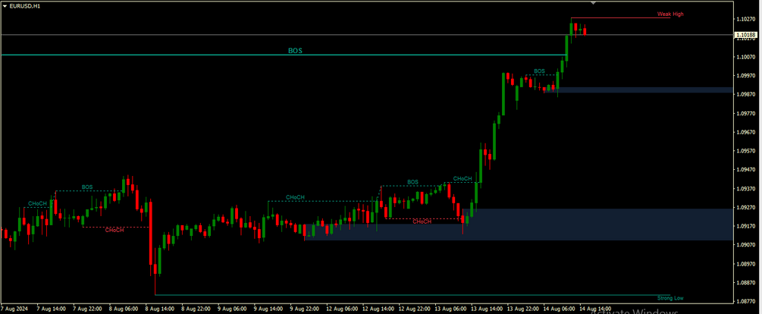Click the 12 Aug 06:00 time label
The width and height of the screenshot is (762, 314).
coord(340,309)
